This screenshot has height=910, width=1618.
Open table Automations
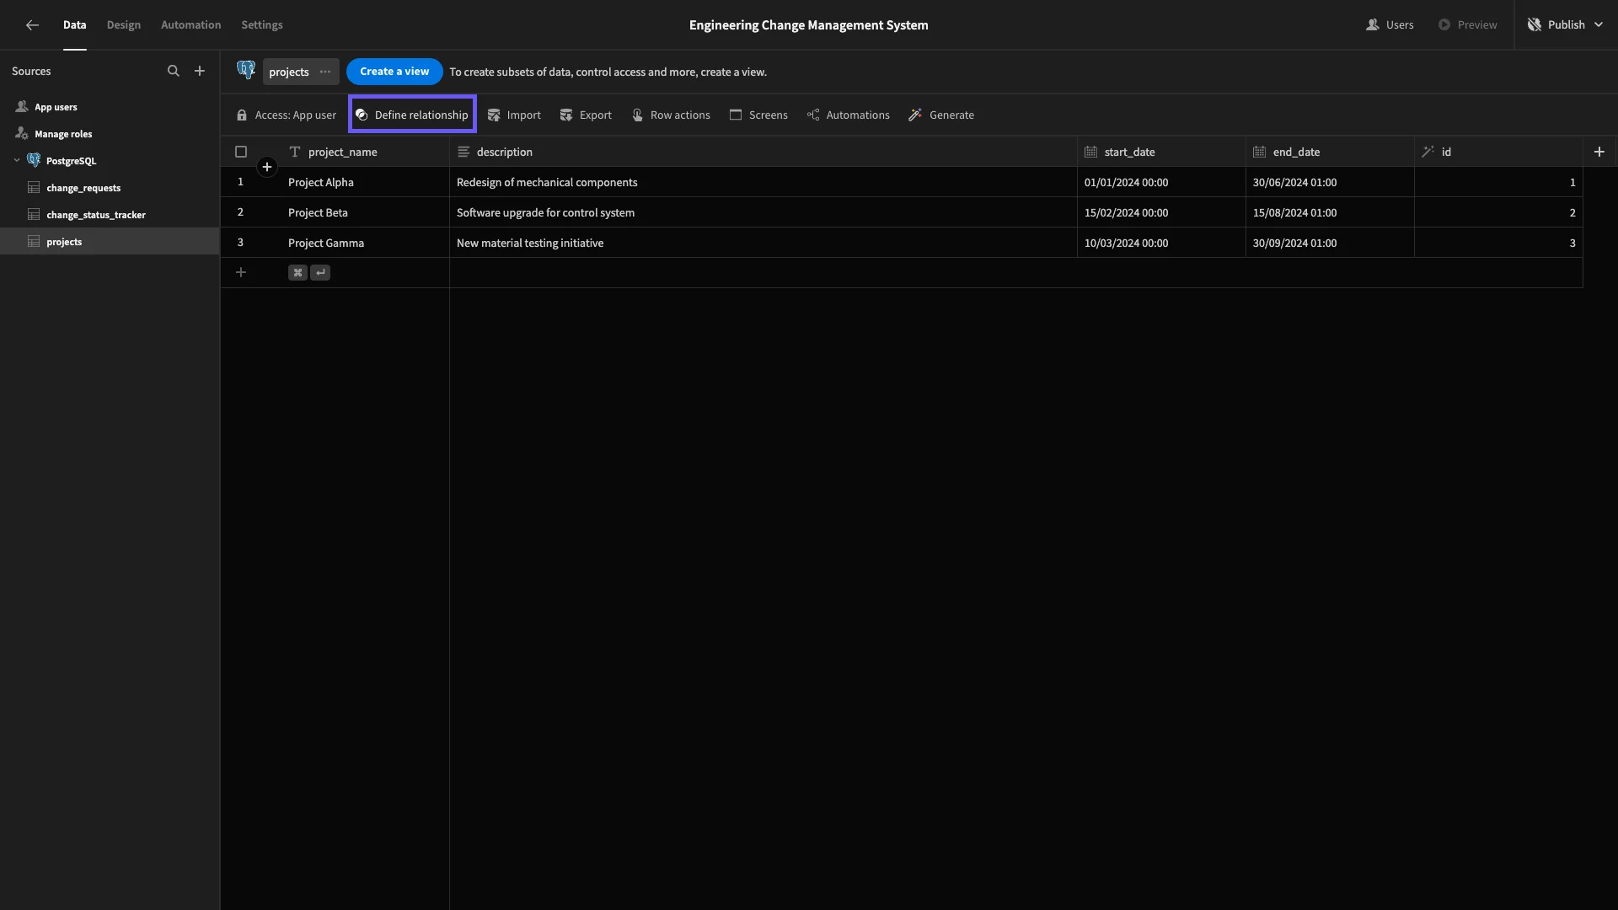[849, 115]
